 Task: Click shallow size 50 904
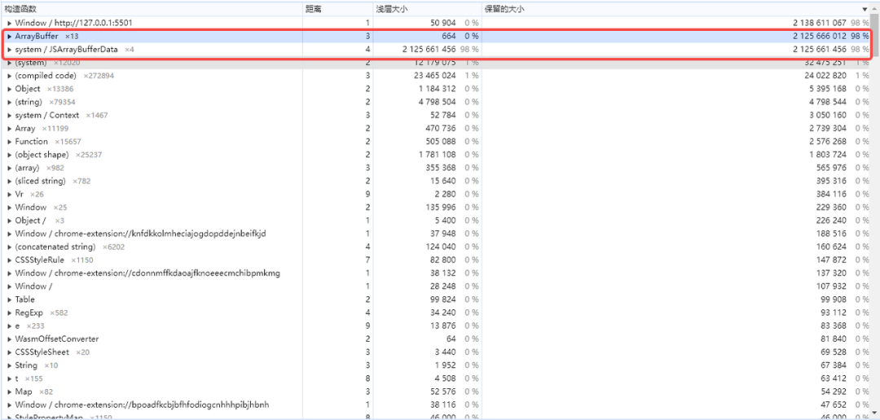coord(443,23)
